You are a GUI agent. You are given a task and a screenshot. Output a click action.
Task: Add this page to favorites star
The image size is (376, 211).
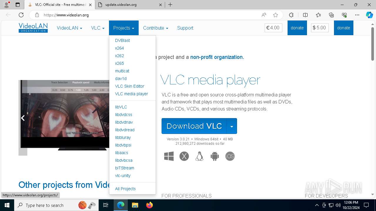coord(275,15)
